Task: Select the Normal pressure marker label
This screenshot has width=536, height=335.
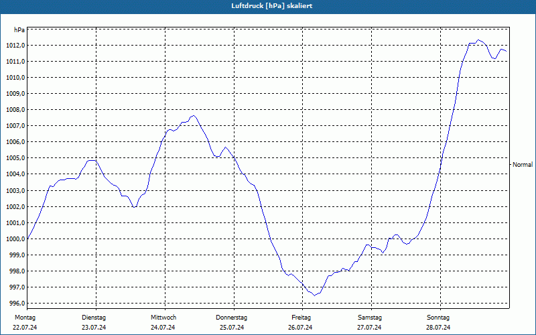Action: tap(523, 165)
